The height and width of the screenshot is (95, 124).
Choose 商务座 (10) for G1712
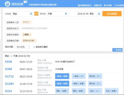point(95,76)
